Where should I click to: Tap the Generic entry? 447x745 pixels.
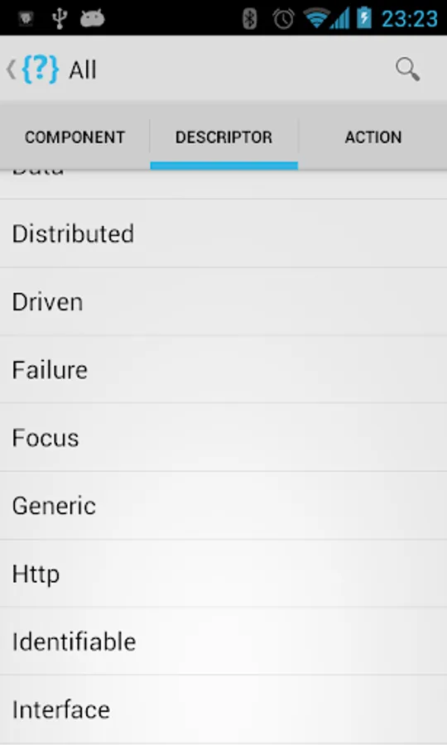[223, 505]
